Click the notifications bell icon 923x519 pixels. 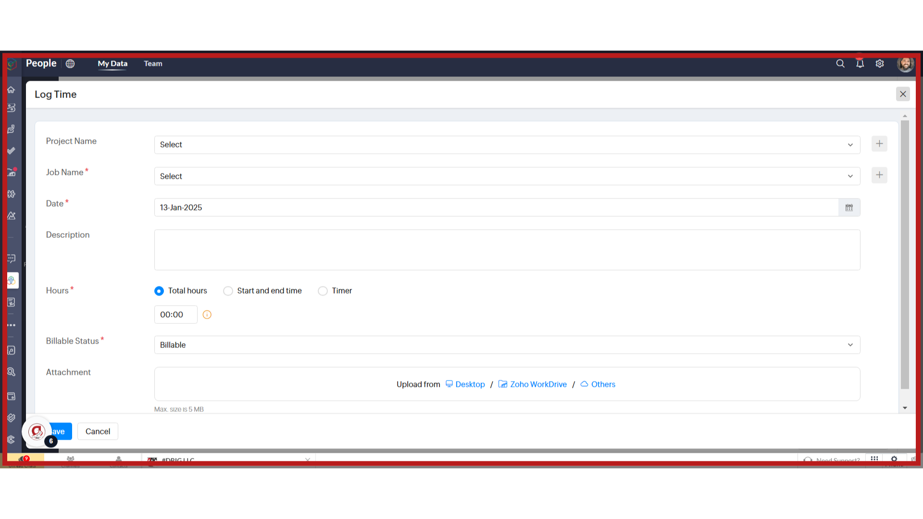click(x=860, y=63)
